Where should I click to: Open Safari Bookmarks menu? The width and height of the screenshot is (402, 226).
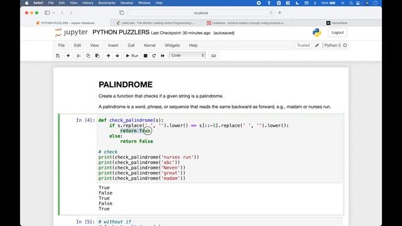coord(107,3)
